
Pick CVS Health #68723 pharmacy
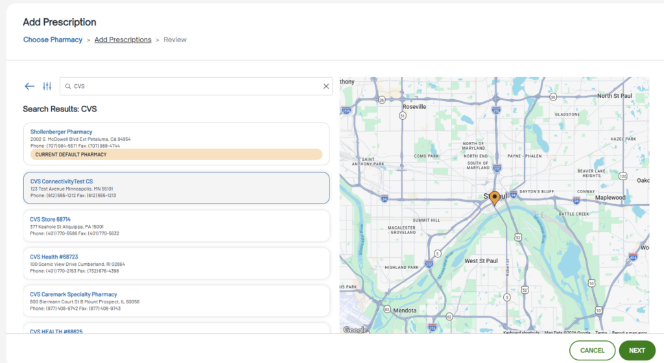[x=176, y=263]
